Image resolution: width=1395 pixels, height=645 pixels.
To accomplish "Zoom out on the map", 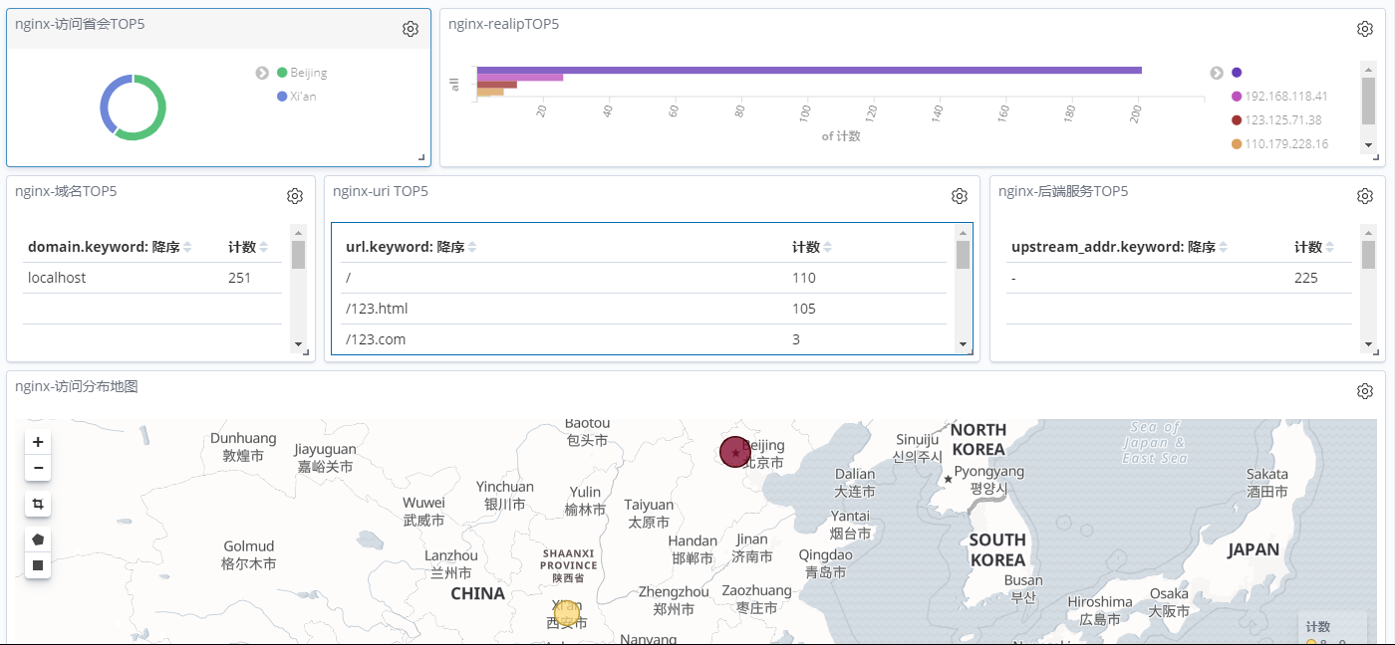I will click(x=38, y=468).
